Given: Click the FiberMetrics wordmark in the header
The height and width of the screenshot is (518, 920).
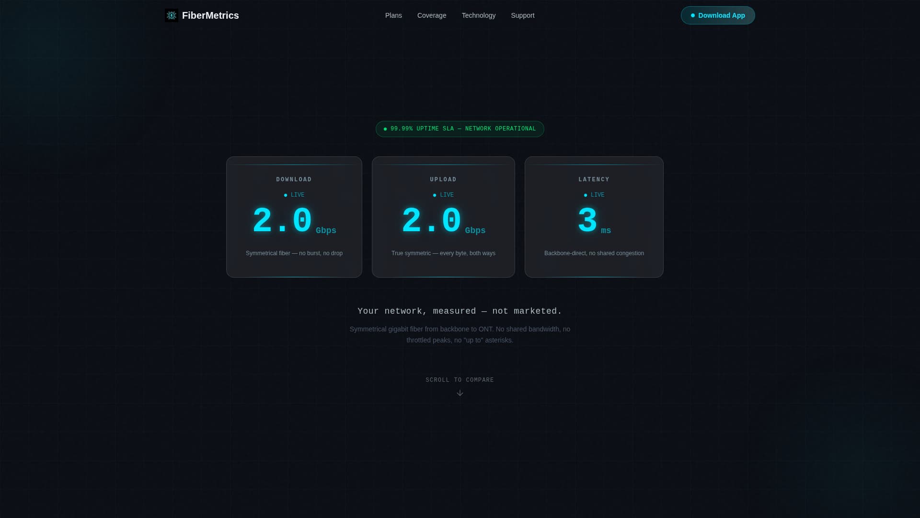Looking at the screenshot, I should (210, 15).
